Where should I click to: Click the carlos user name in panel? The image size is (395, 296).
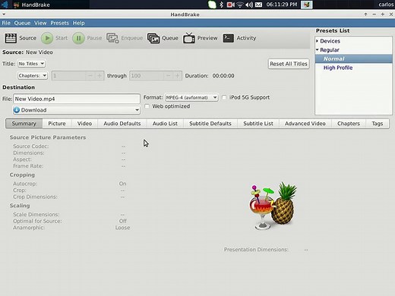[386, 5]
